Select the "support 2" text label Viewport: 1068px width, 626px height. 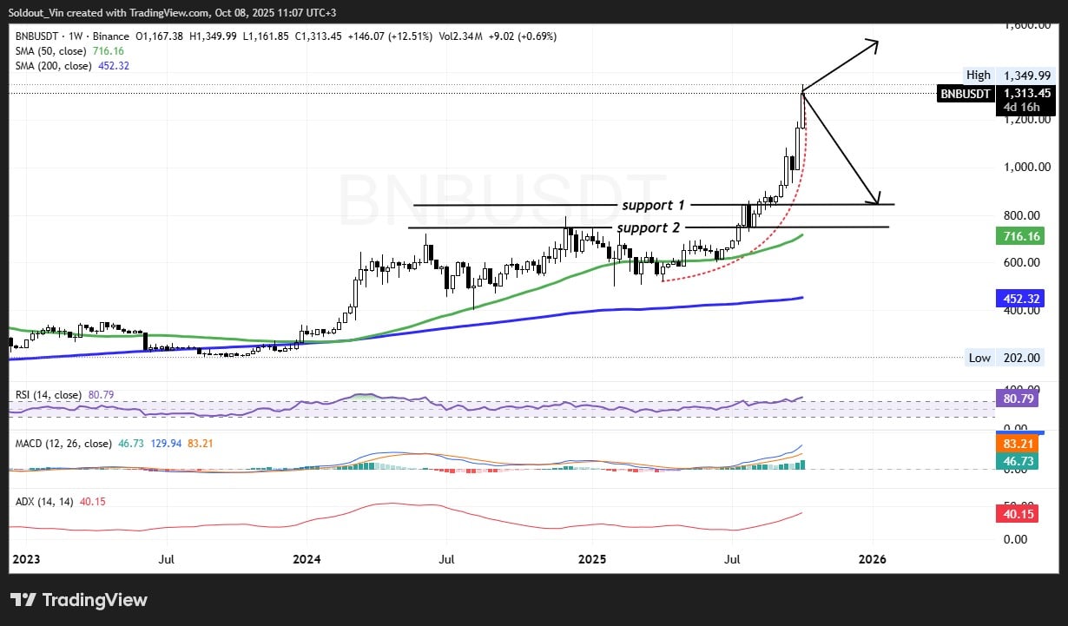(649, 227)
